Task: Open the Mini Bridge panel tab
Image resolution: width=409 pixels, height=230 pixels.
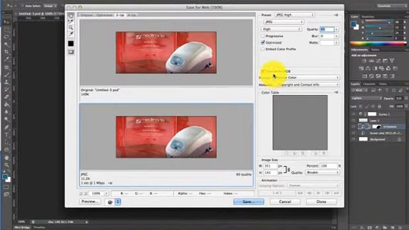Action: (22, 227)
